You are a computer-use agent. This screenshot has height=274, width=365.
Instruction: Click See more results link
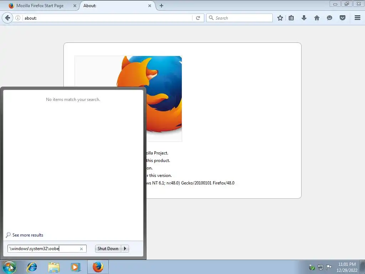[x=28, y=235]
